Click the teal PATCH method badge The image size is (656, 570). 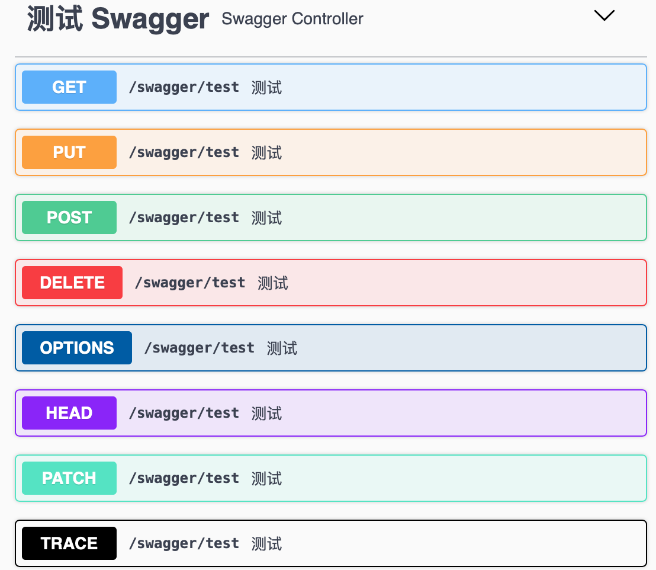[x=69, y=478]
